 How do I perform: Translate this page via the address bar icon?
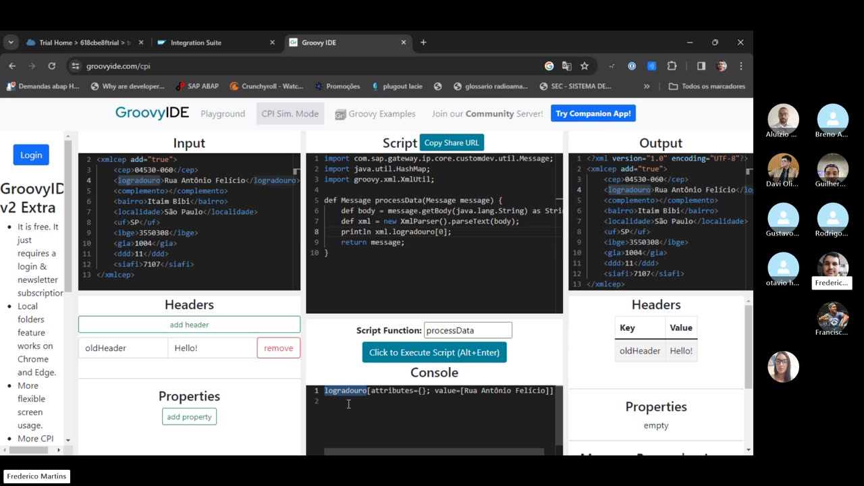[x=567, y=66]
